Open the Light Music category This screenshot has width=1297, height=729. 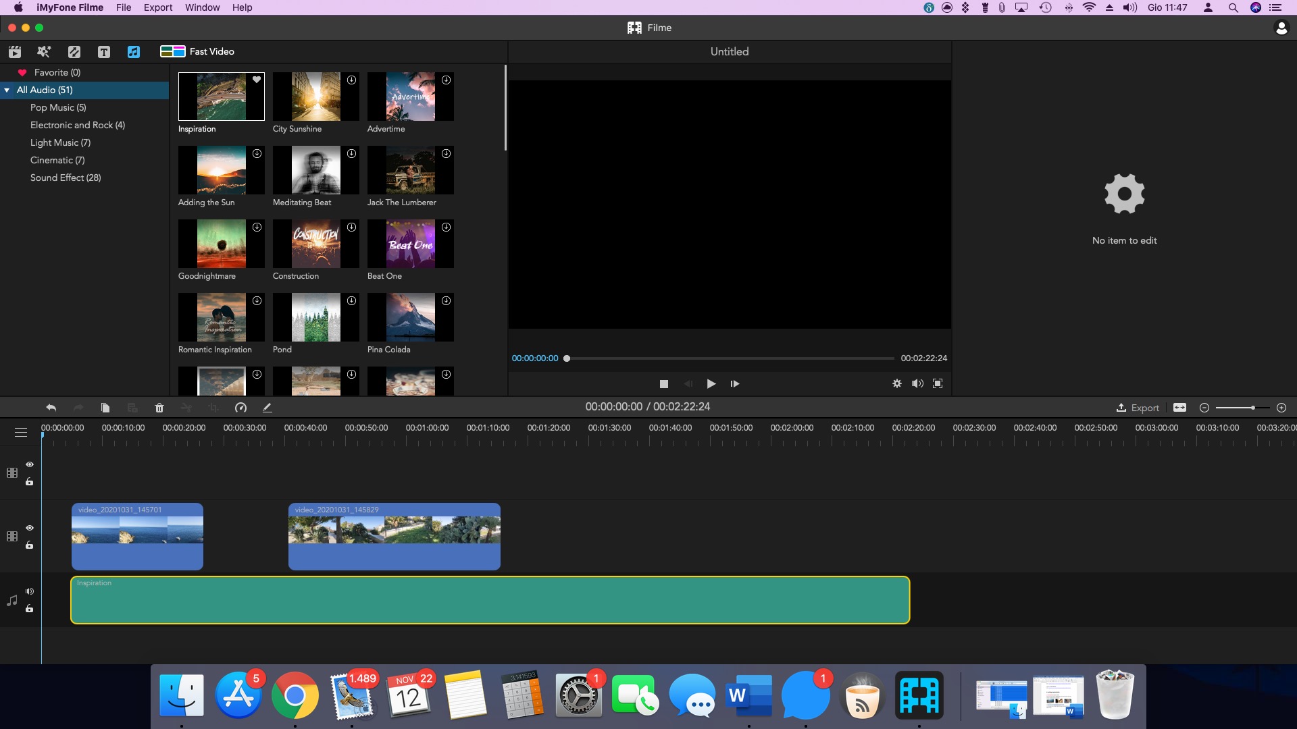click(60, 142)
